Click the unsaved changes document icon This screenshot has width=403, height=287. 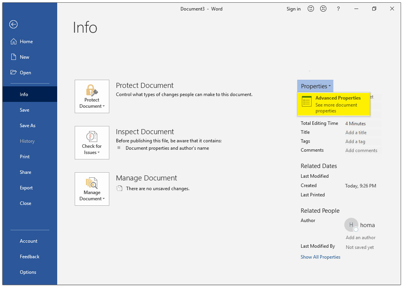click(119, 189)
